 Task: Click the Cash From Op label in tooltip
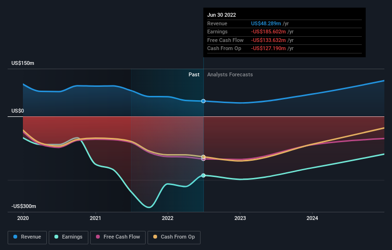[x=224, y=49]
